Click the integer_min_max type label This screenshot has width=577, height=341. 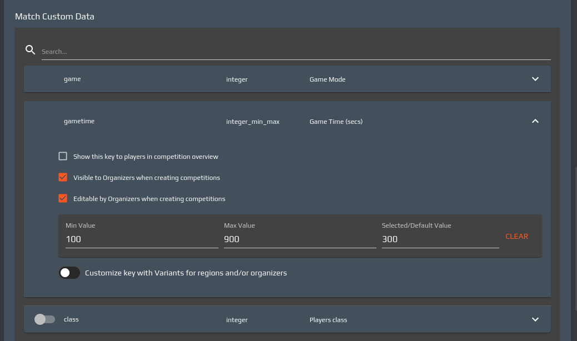click(x=252, y=122)
